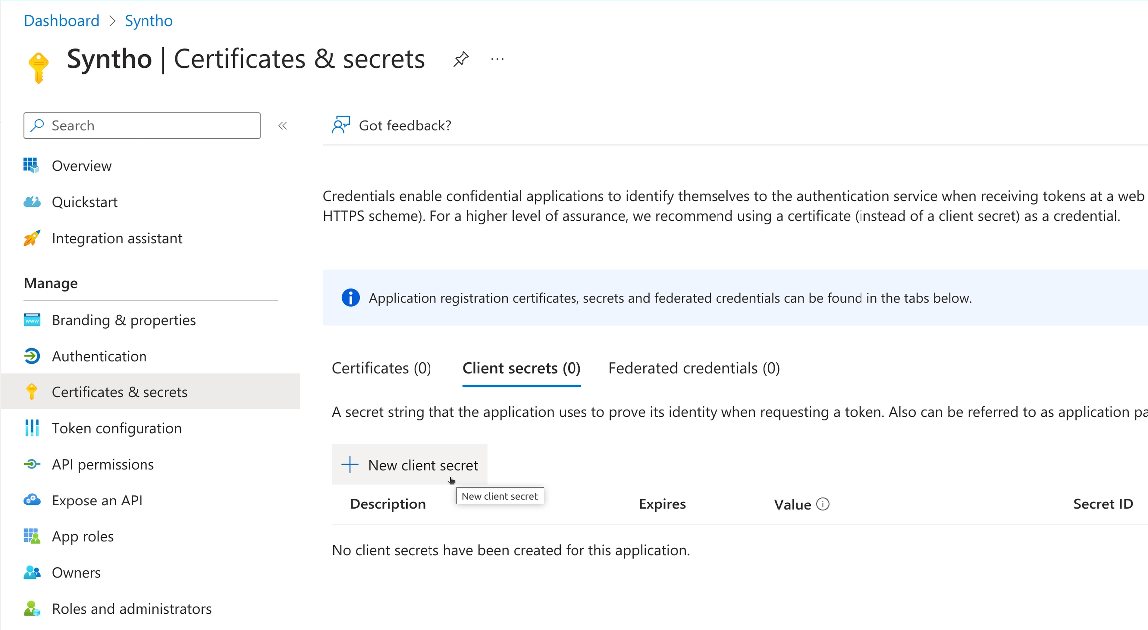Image resolution: width=1148 pixels, height=630 pixels.
Task: Click New client secret button
Action: pos(410,465)
